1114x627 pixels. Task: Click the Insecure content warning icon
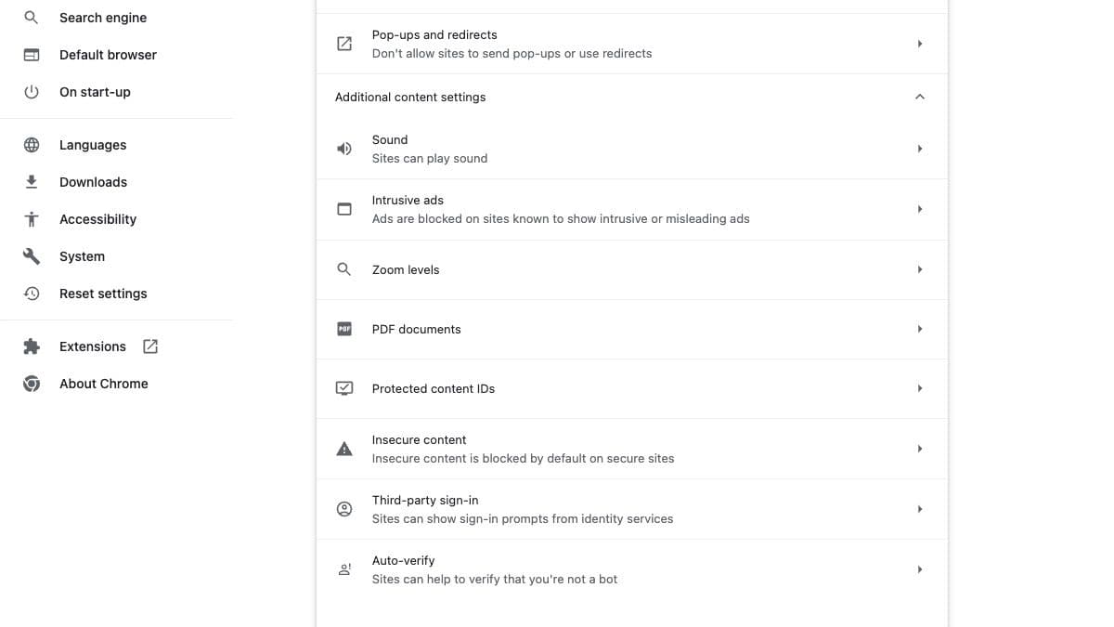tap(344, 449)
